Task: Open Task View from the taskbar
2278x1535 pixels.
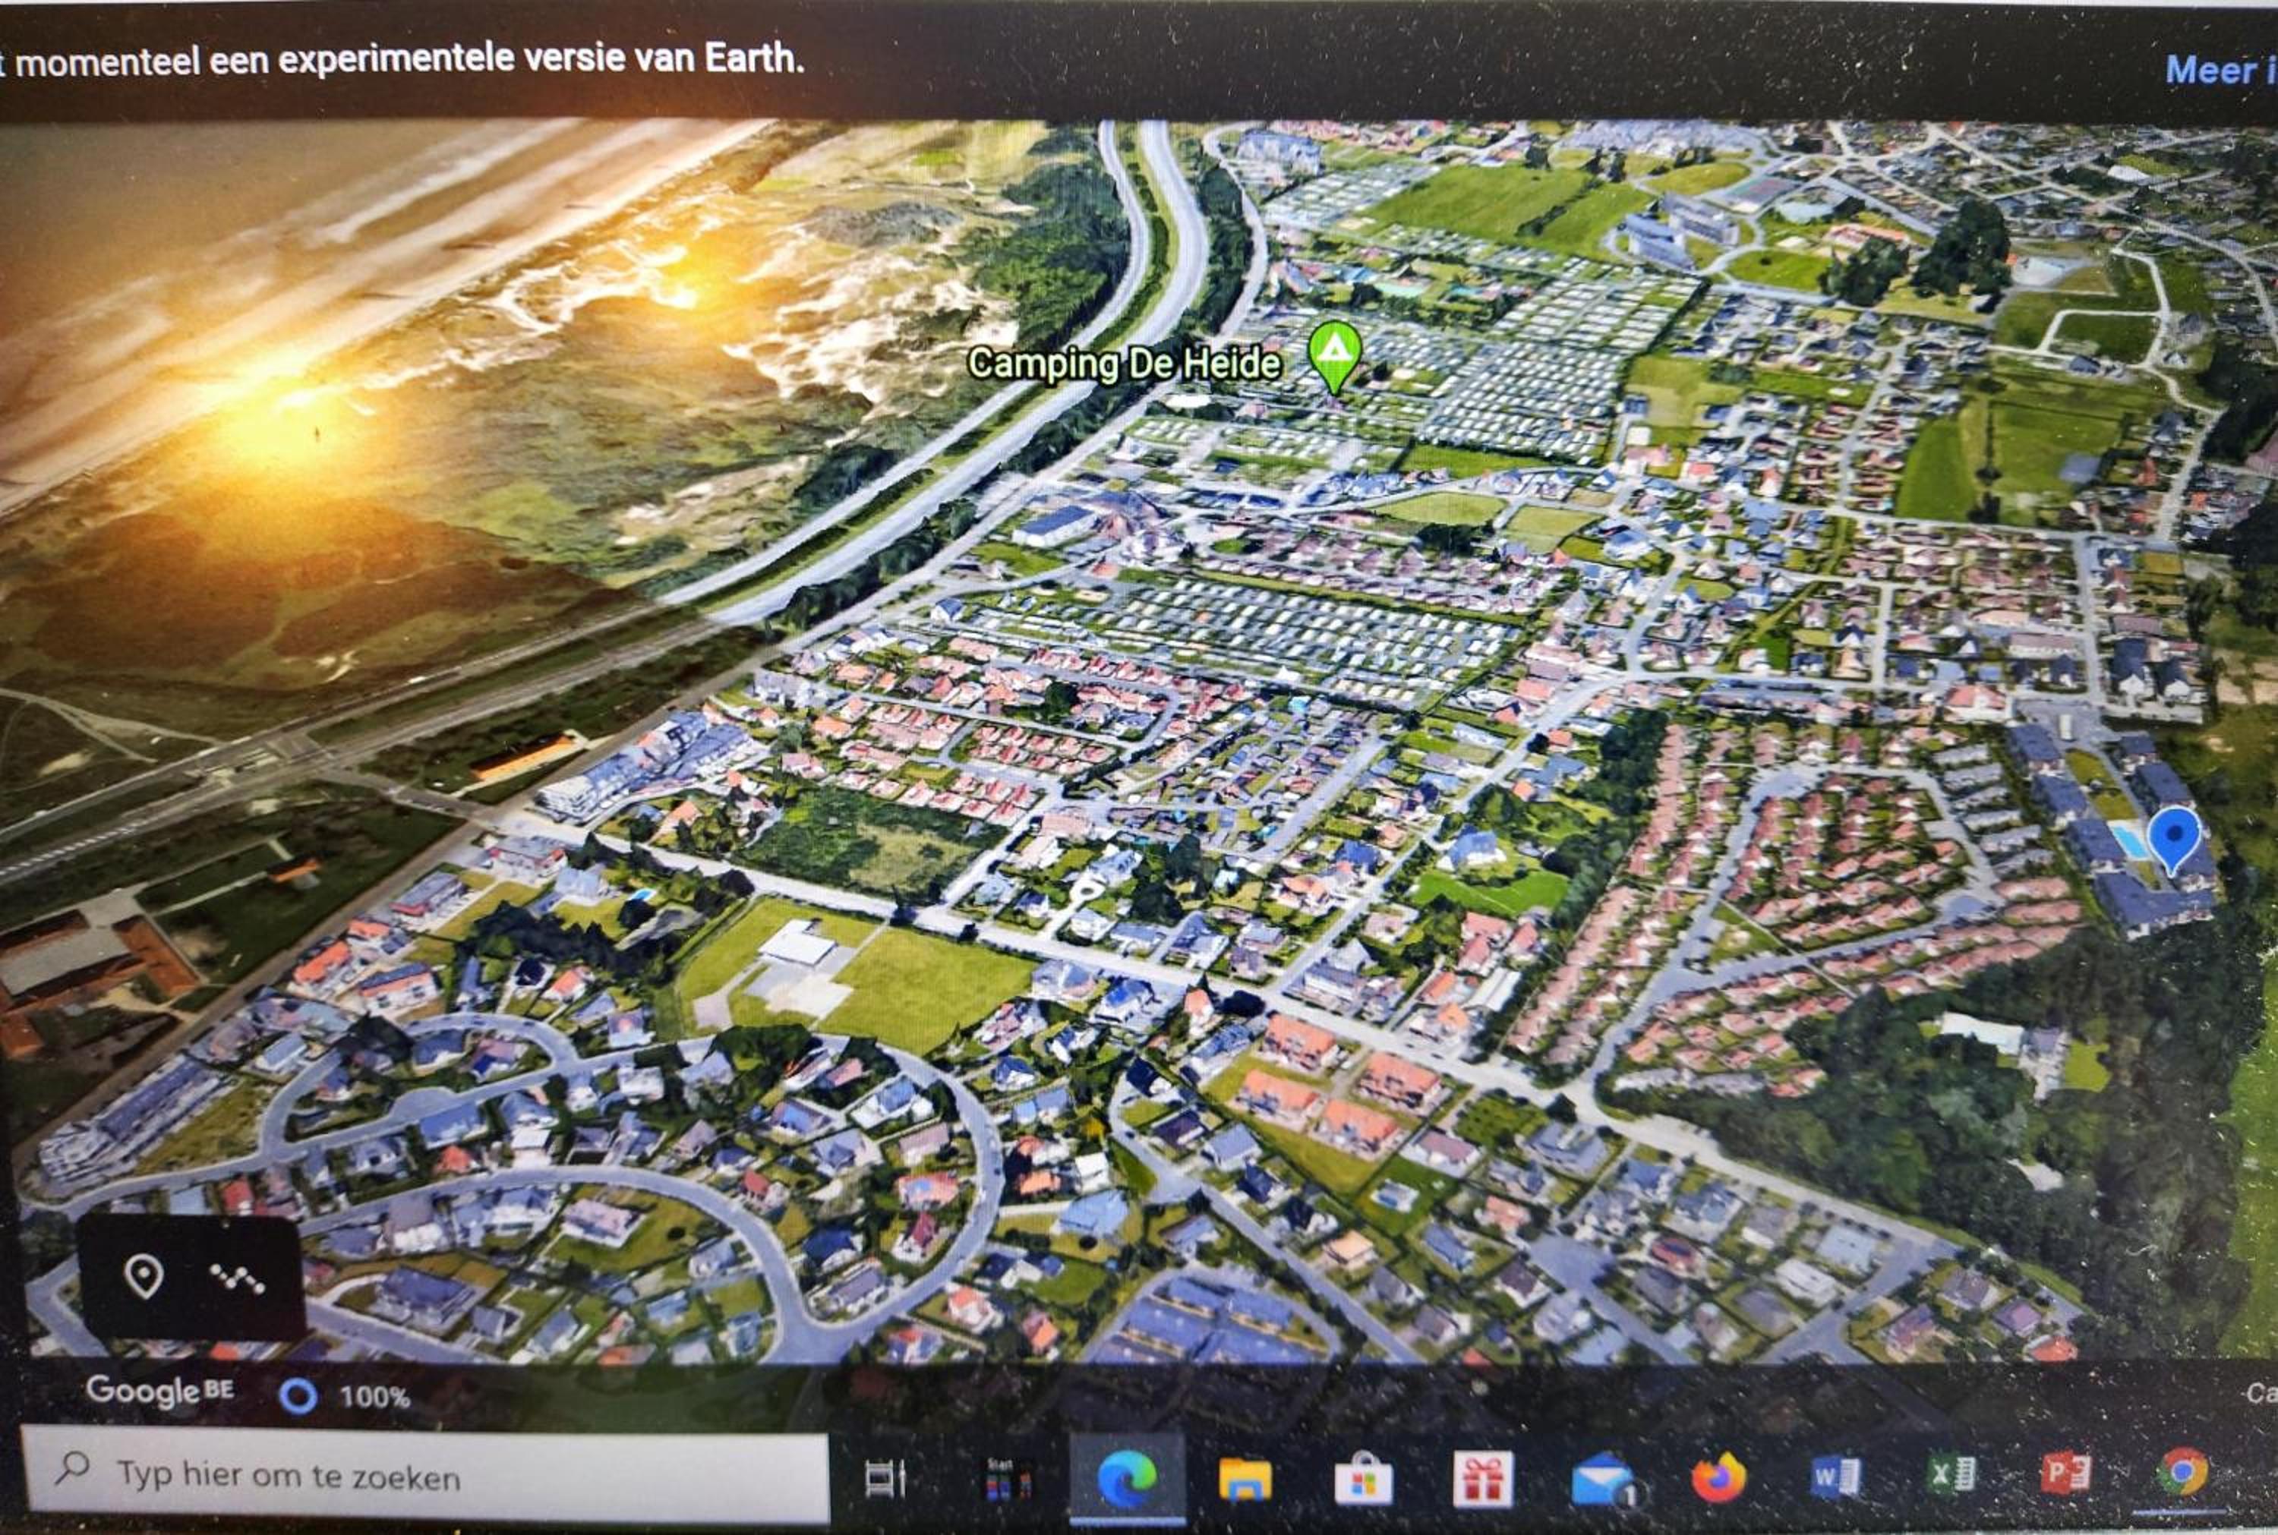Action: (885, 1478)
